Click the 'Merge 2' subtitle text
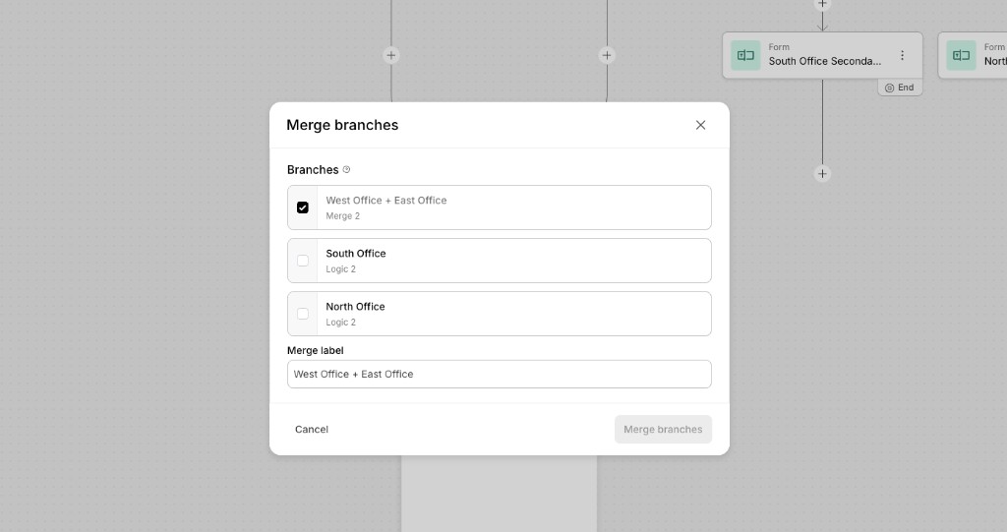The width and height of the screenshot is (1007, 532). [342, 216]
